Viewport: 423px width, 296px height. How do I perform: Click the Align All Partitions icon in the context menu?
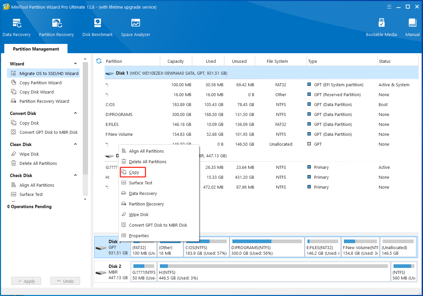(x=124, y=151)
